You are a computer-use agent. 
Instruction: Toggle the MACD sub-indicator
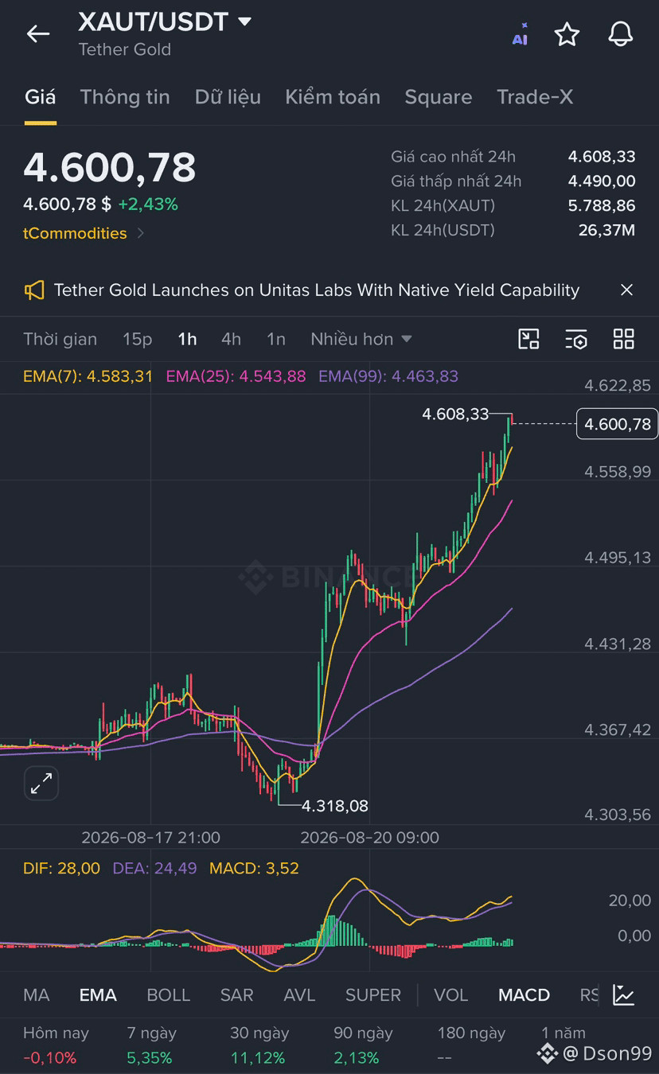pyautogui.click(x=524, y=995)
